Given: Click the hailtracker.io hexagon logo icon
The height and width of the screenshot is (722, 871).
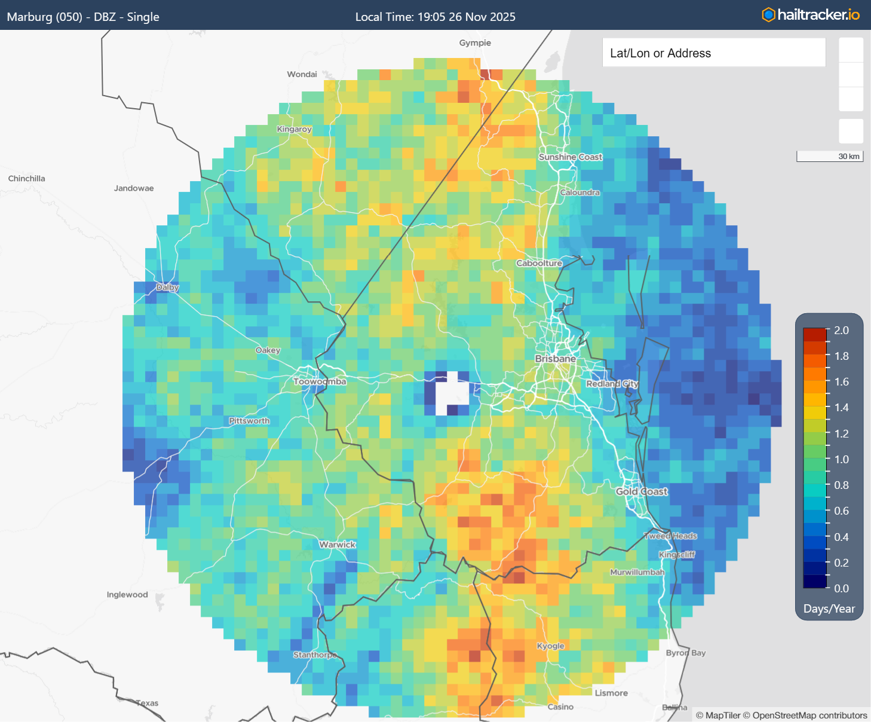Looking at the screenshot, I should point(768,15).
